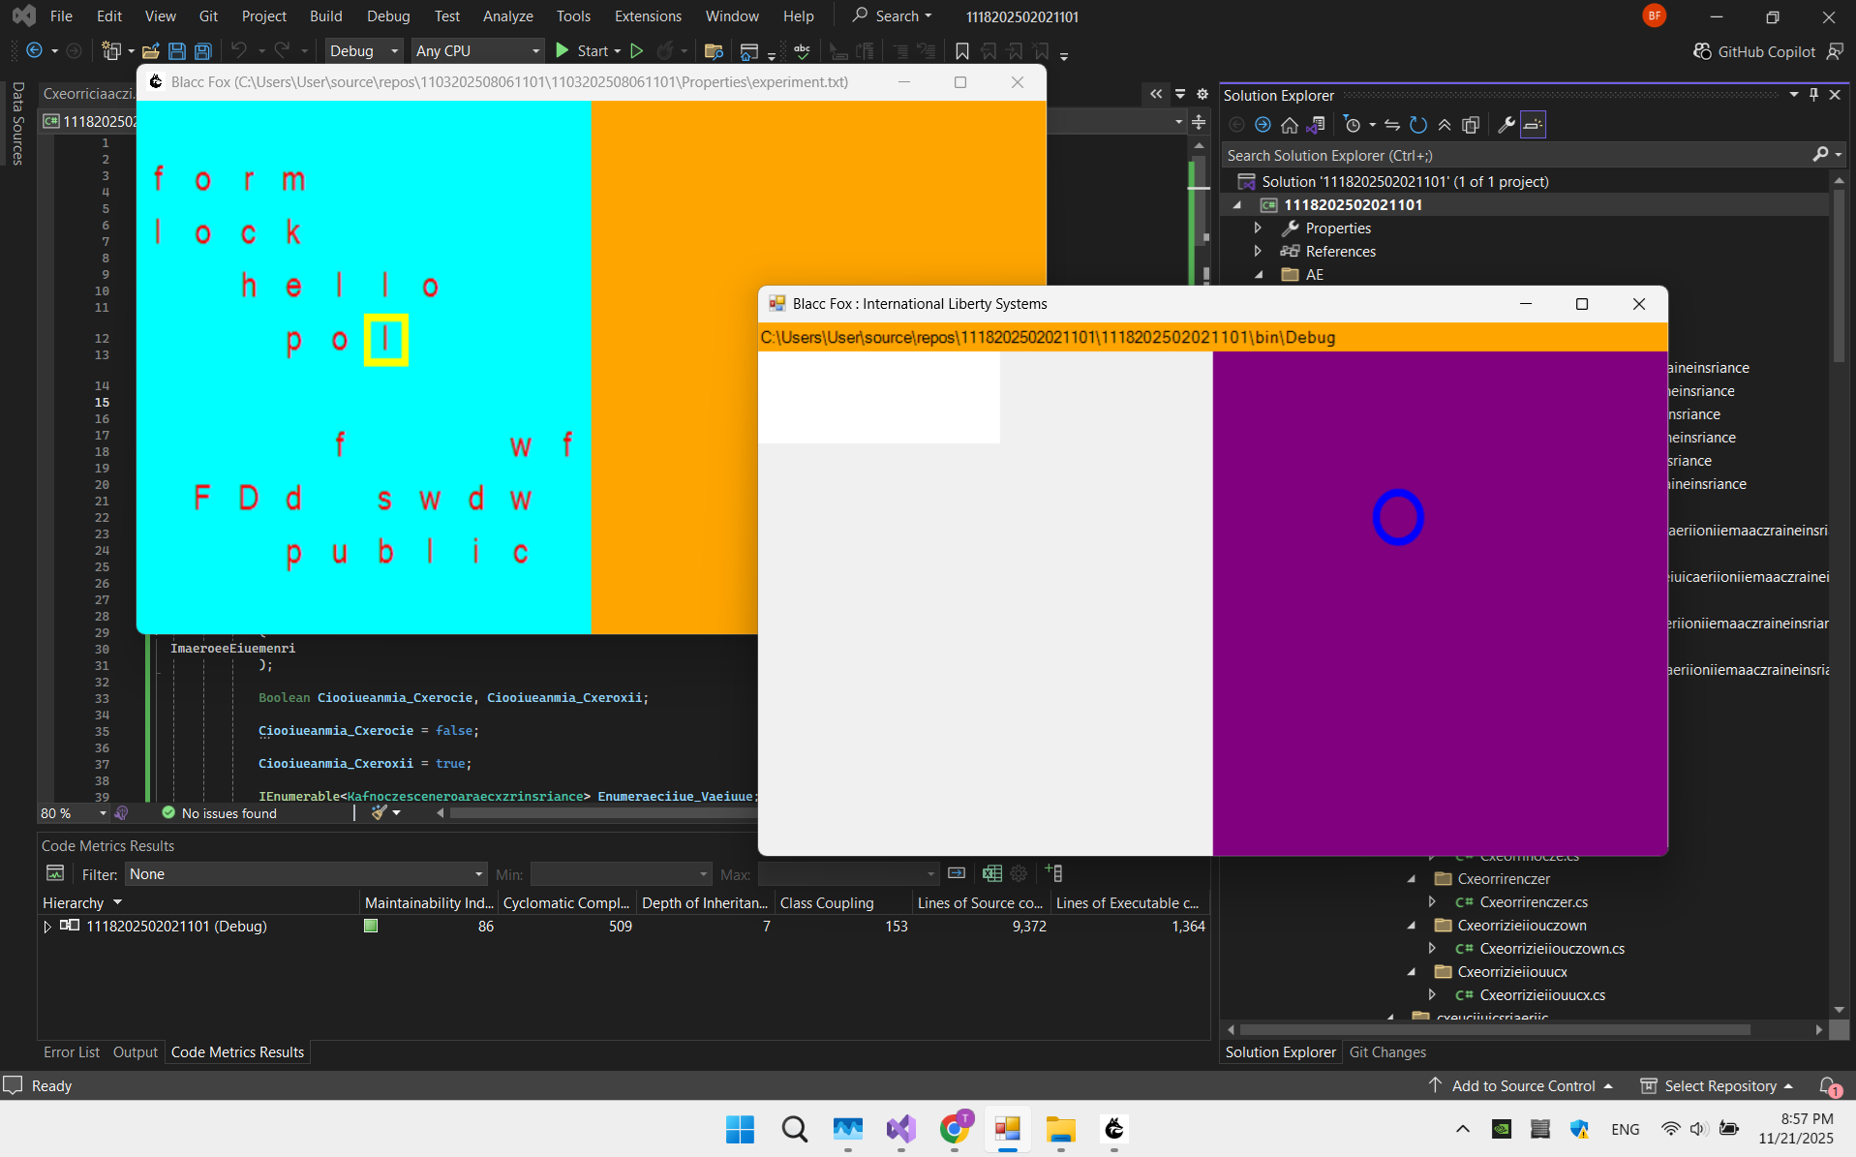Open the browser window toolbar icon
1856x1157 pixels.
click(748, 50)
